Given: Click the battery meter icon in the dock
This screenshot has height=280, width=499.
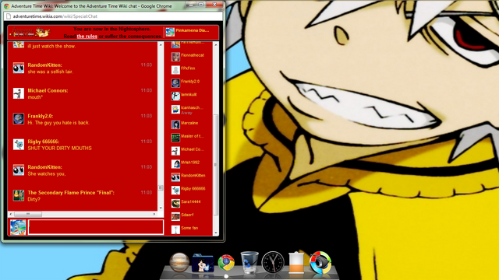Looking at the screenshot, I should 296,263.
